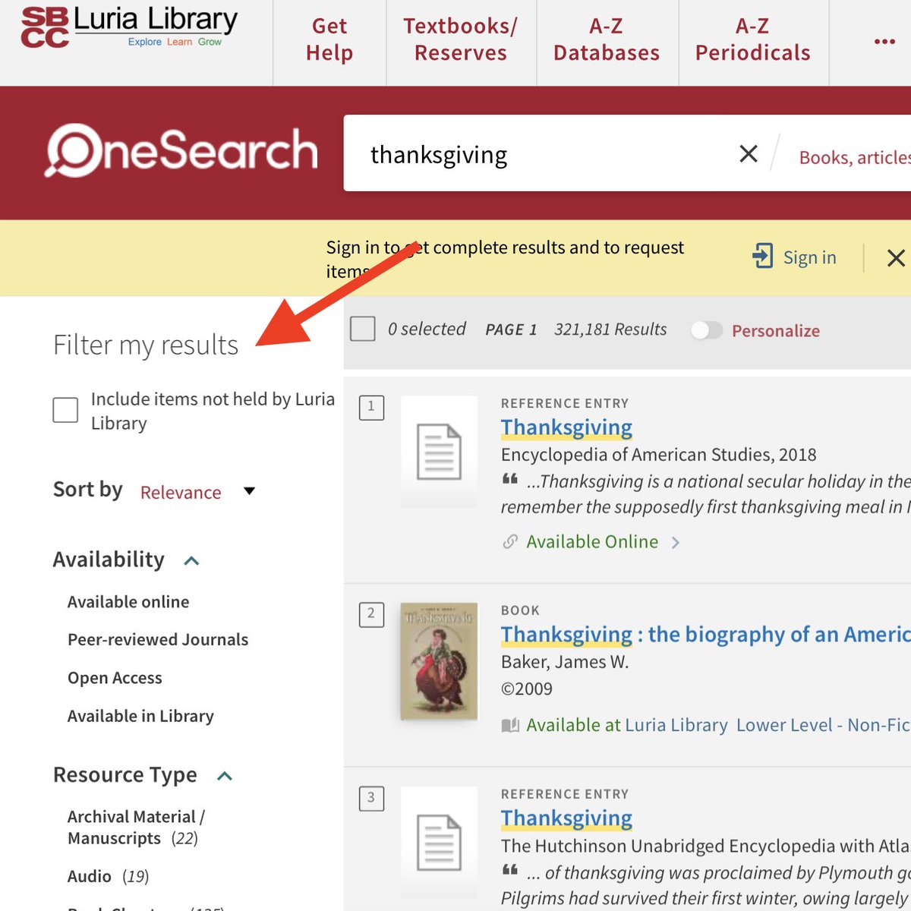Screen dimensions: 911x911
Task: Toggle the Personalize switch on
Action: [707, 330]
